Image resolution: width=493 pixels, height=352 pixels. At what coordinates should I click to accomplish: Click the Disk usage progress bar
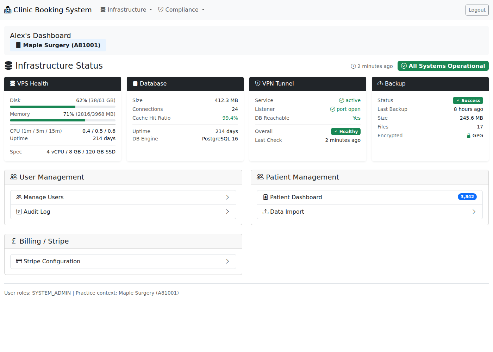click(63, 107)
